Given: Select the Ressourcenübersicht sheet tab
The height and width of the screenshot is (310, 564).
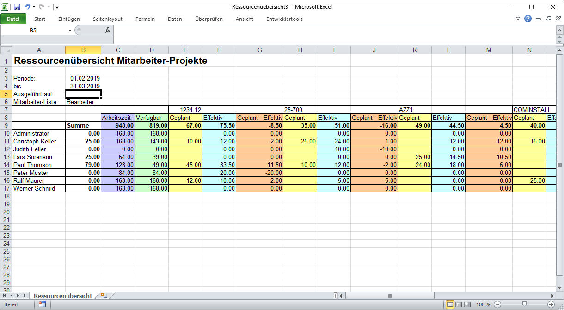Looking at the screenshot, I should 63,296.
